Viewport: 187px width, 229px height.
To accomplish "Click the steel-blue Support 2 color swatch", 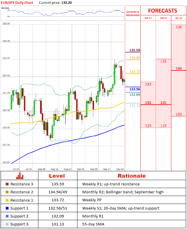I will (x=7, y=216).
